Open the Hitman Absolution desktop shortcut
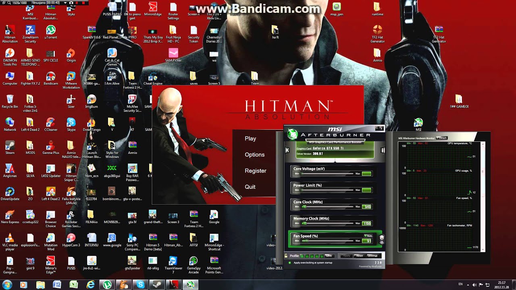The height and width of the screenshot is (290, 516). pyautogui.click(x=10, y=34)
